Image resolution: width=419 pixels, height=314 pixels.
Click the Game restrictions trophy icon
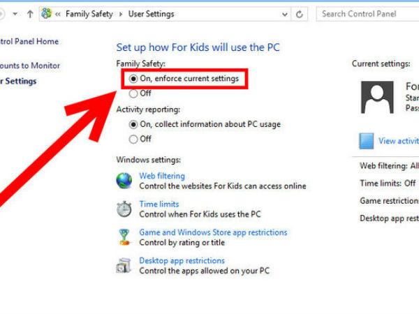(x=124, y=237)
